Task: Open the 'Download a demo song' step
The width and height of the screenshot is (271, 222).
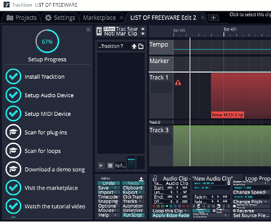Action: click(55, 170)
